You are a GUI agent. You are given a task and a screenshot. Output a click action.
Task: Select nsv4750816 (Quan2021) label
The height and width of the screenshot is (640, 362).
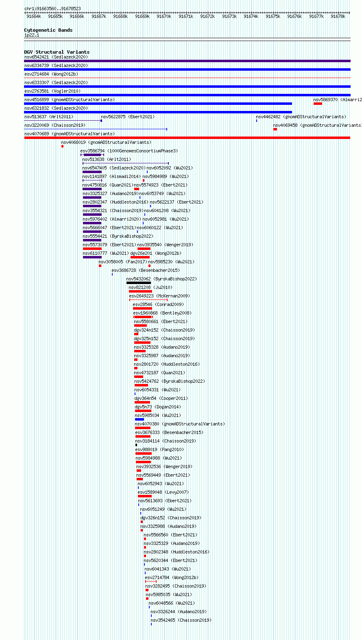point(108,185)
